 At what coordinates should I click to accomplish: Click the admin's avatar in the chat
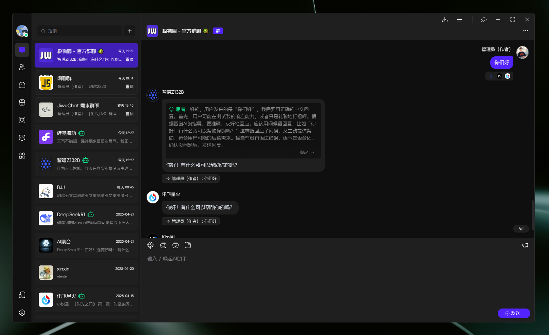pyautogui.click(x=522, y=53)
